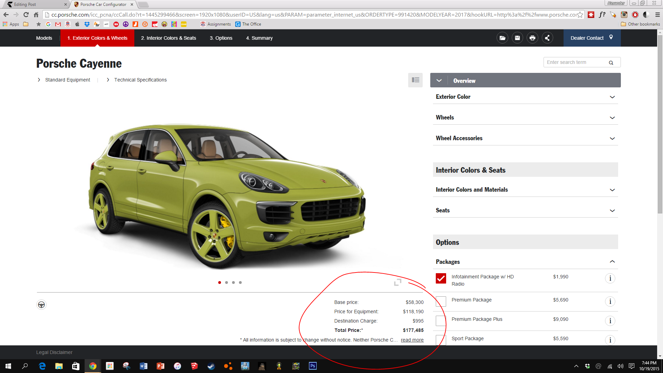Viewport: 663px width, 373px height.
Task: Show info for Sport Package
Action: pyautogui.click(x=610, y=340)
